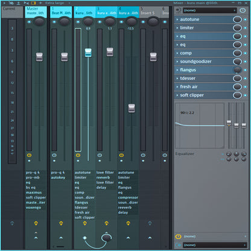Select track 1 Beat M header
The image size is (251, 251).
(61, 12)
